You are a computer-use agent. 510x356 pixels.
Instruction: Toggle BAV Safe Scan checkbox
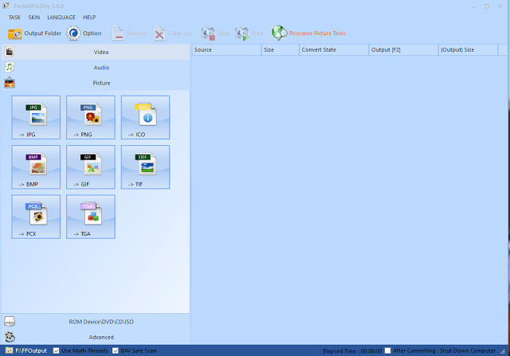(115, 350)
